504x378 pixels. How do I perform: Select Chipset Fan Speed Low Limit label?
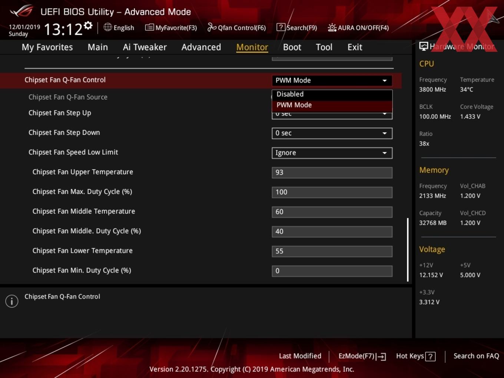pyautogui.click(x=73, y=152)
